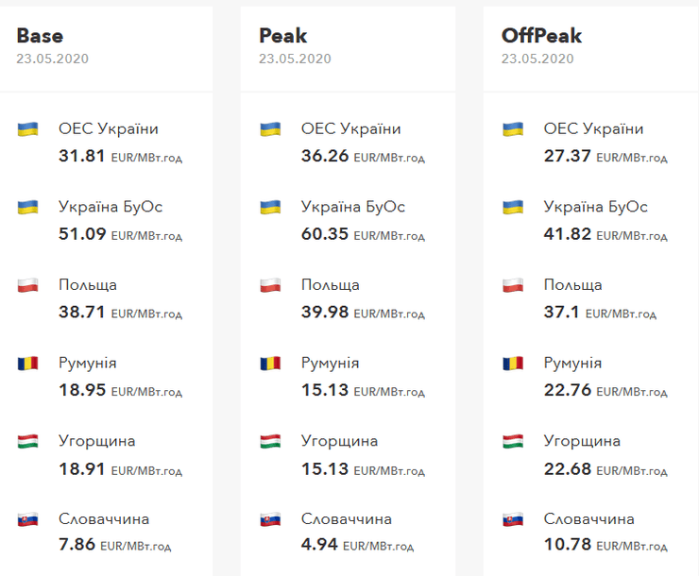
Task: Click the Poland flag in OffPeak card
Action: [x=513, y=285]
